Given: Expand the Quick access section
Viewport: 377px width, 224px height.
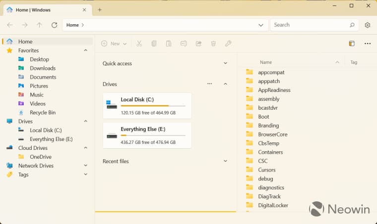Looking at the screenshot, I should coord(225,63).
